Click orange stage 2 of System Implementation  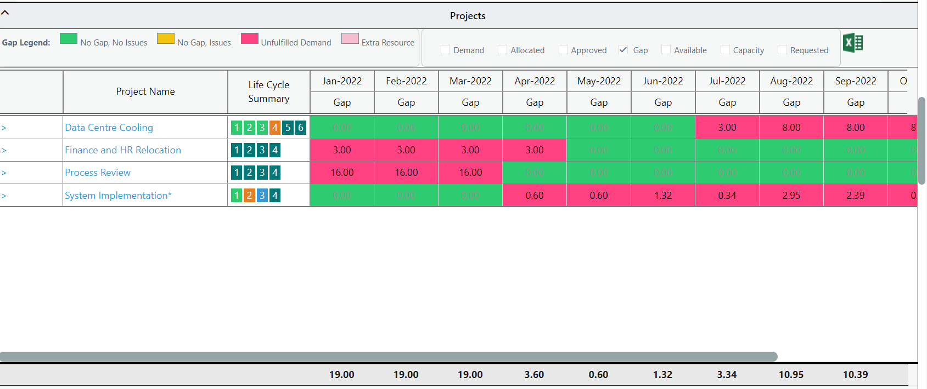click(x=249, y=196)
